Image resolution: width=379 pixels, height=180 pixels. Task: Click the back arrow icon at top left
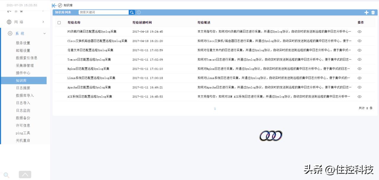[53, 5]
